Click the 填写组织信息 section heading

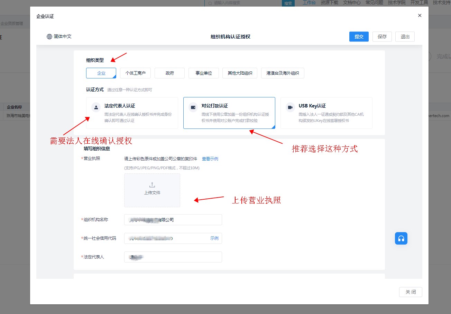click(97, 149)
